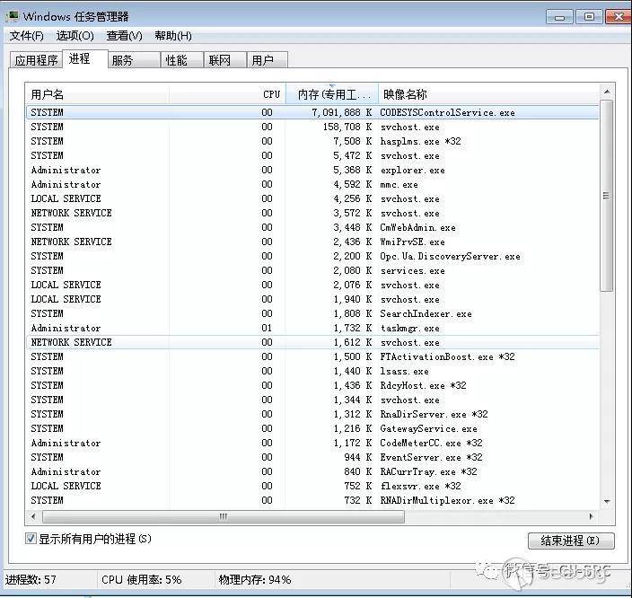Screen dimensions: 632x598
Task: Toggle 显示所有用户的进程 checkbox
Action: pyautogui.click(x=31, y=539)
